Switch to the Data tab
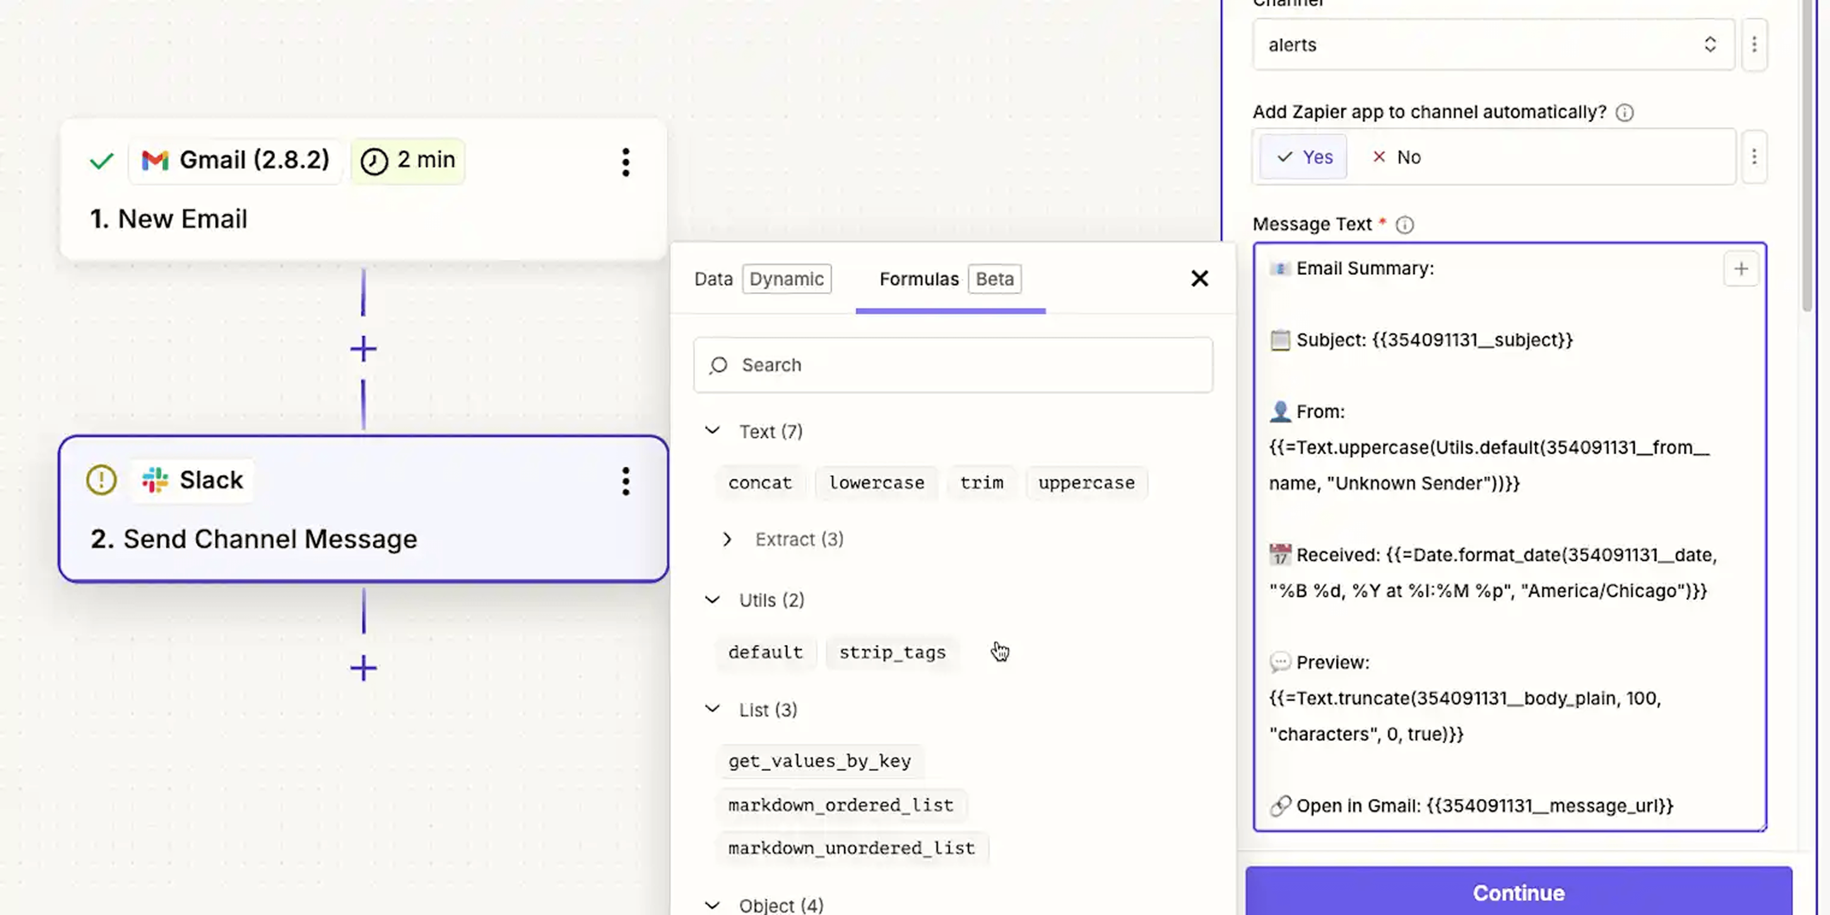 click(713, 278)
